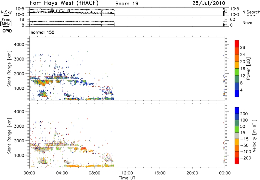Click the 24 label on Power colorbar
The width and height of the screenshot is (260, 180).
pyautogui.click(x=242, y=55)
